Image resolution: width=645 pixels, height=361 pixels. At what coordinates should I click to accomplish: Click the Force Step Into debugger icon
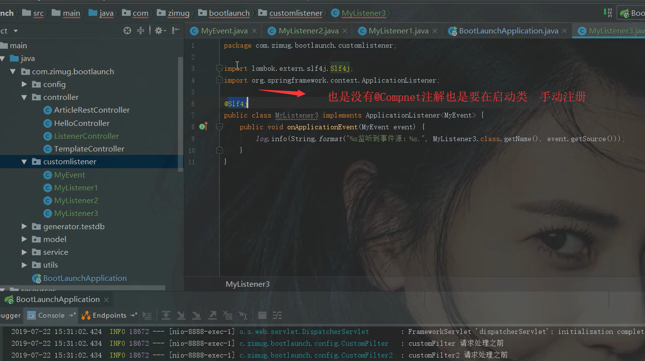(x=197, y=315)
